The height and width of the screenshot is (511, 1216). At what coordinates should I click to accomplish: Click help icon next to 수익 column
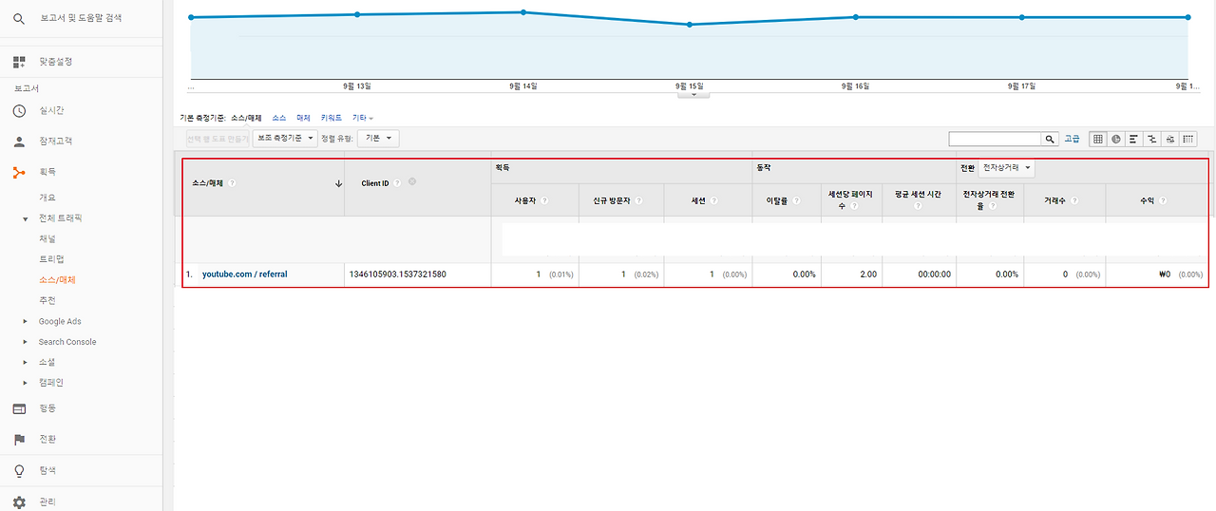1162,200
